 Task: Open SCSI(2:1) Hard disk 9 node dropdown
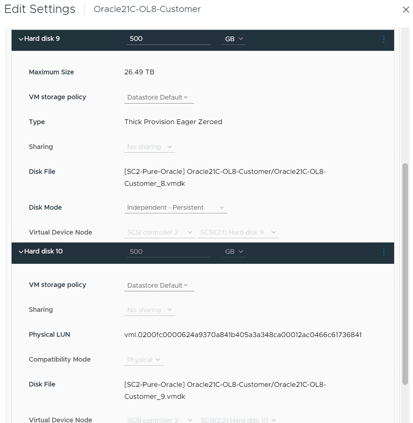(238, 232)
